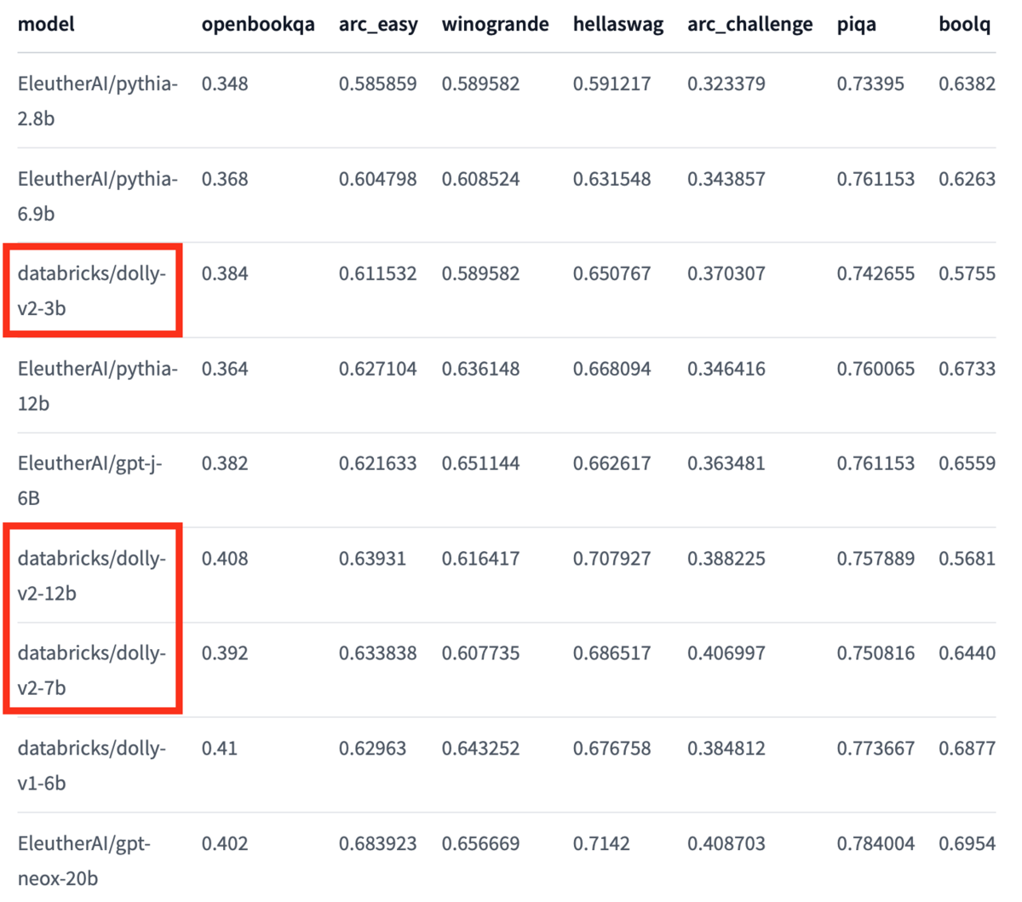The height and width of the screenshot is (902, 1022).
Task: Select piqa value 0.73395
Action: 870,83
